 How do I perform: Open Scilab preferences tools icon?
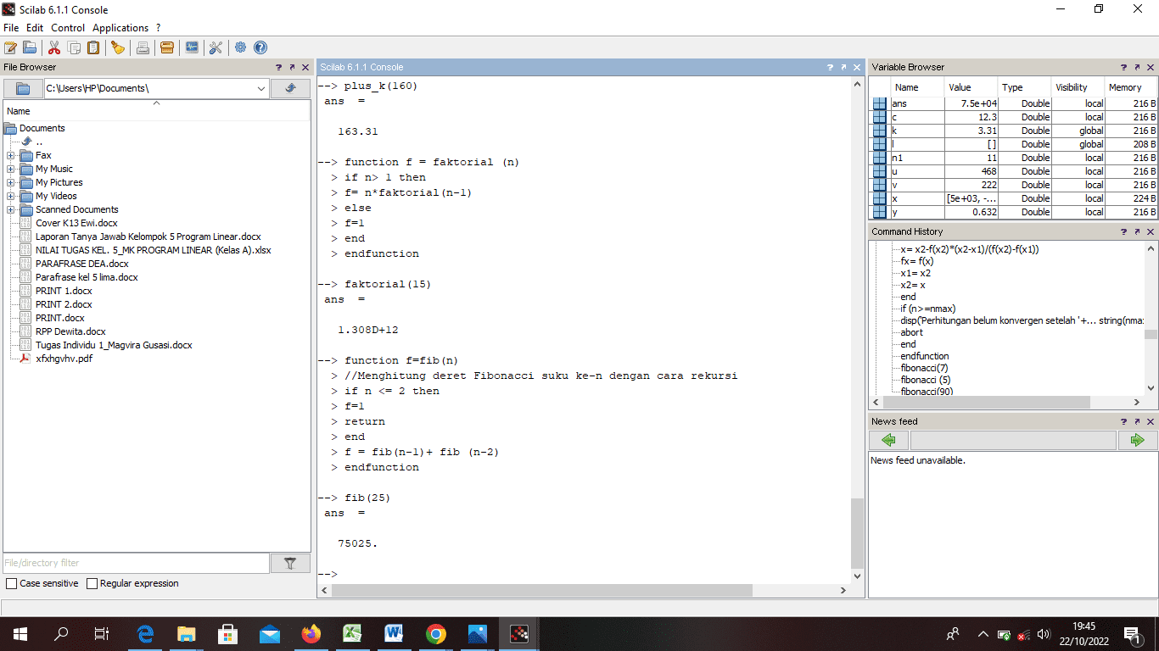click(x=216, y=47)
